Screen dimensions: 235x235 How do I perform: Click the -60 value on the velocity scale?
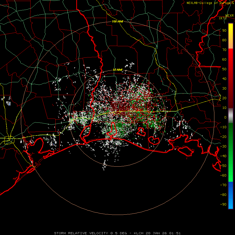click(x=223, y=175)
